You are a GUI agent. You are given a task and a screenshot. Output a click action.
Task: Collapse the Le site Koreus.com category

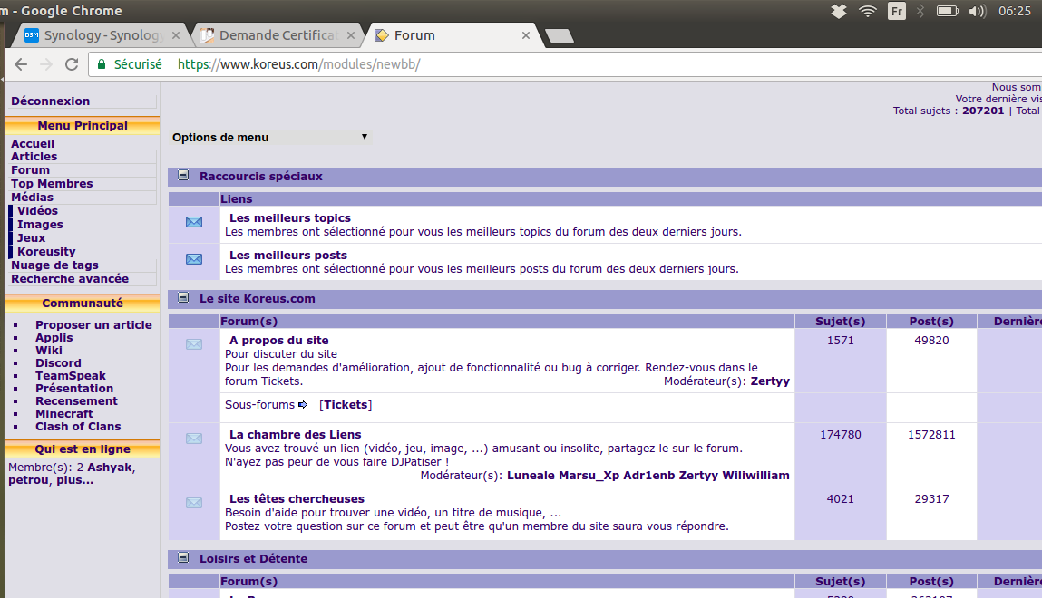point(183,297)
